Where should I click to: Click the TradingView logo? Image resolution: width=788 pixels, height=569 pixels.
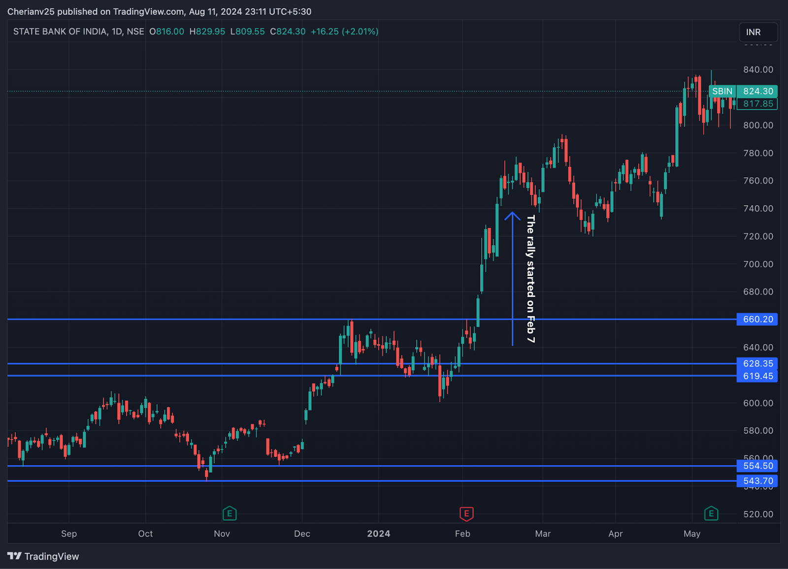point(43,556)
